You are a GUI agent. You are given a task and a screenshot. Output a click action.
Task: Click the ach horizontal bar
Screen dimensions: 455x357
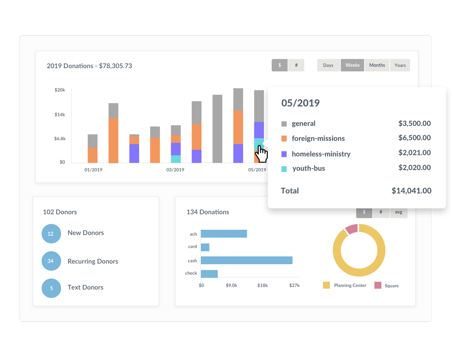point(224,233)
